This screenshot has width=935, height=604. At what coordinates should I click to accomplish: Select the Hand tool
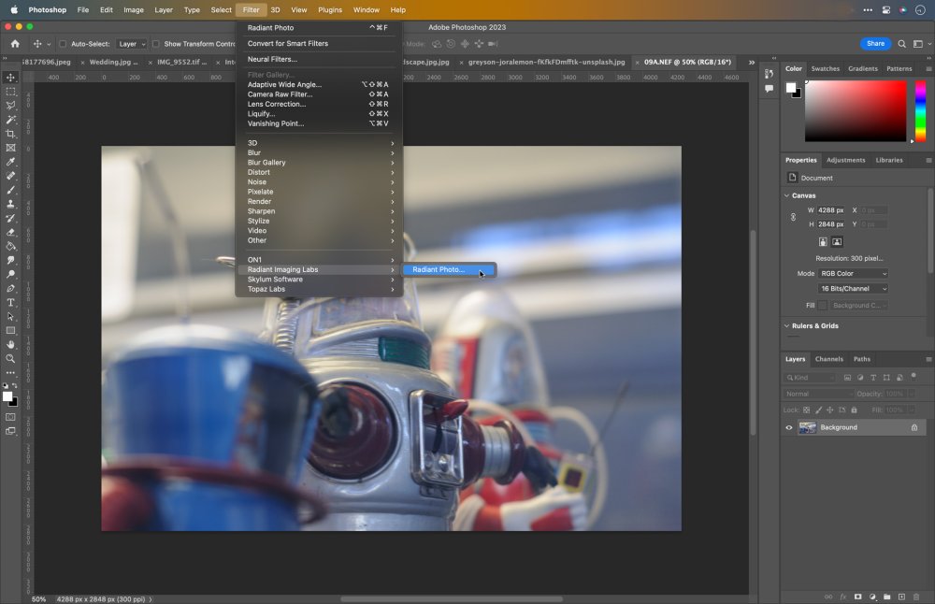click(x=11, y=344)
